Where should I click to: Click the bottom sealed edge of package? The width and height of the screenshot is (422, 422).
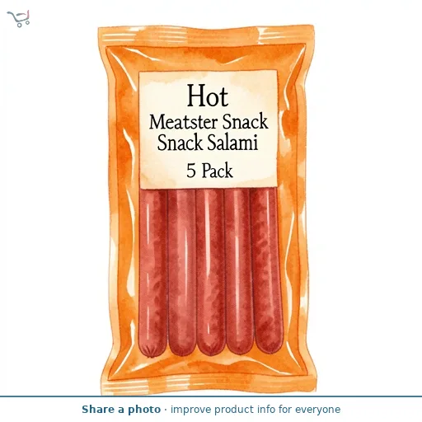[209, 385]
